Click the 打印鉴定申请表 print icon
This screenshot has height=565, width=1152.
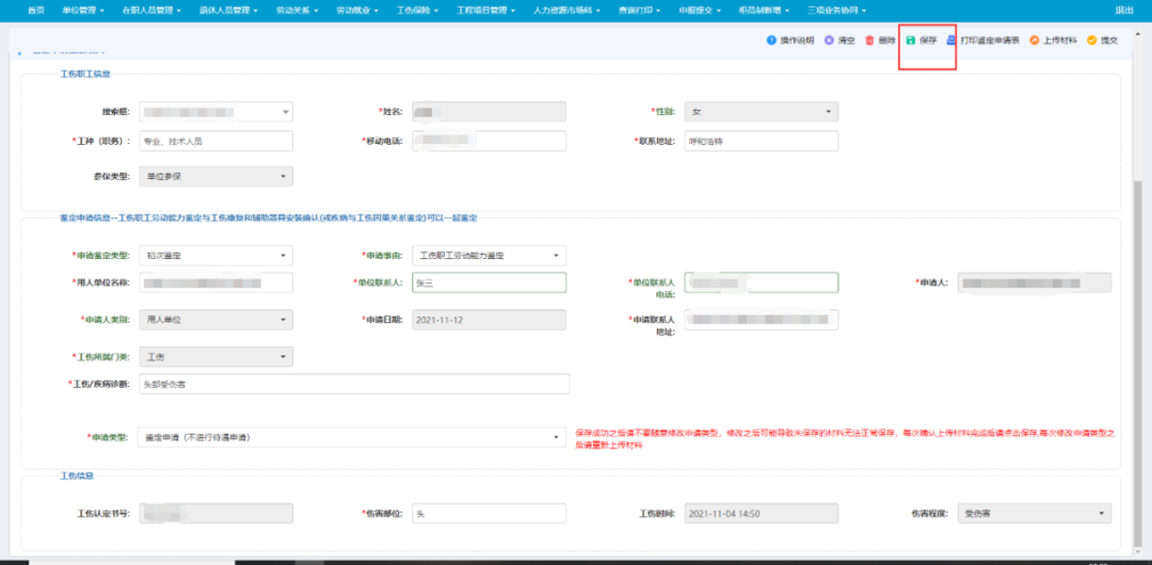pos(951,40)
